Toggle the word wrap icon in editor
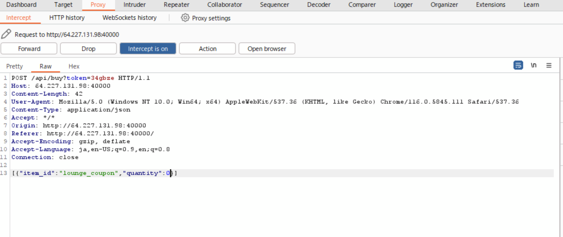 click(518, 65)
